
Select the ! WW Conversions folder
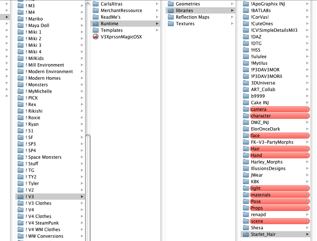pos(50,236)
